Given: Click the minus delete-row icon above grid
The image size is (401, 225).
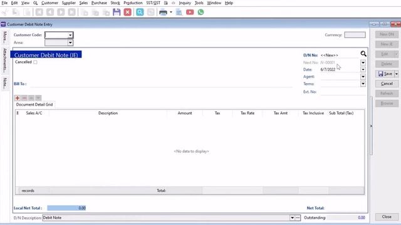Looking at the screenshot, I should coord(24,98).
